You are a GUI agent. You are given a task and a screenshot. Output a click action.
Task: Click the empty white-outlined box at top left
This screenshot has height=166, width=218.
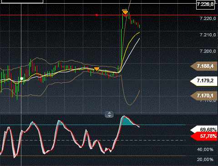click(22, 1)
